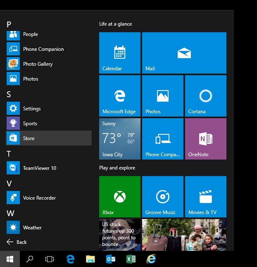Open Iowa City weather live tile
The height and width of the screenshot is (267, 257).
click(120, 139)
